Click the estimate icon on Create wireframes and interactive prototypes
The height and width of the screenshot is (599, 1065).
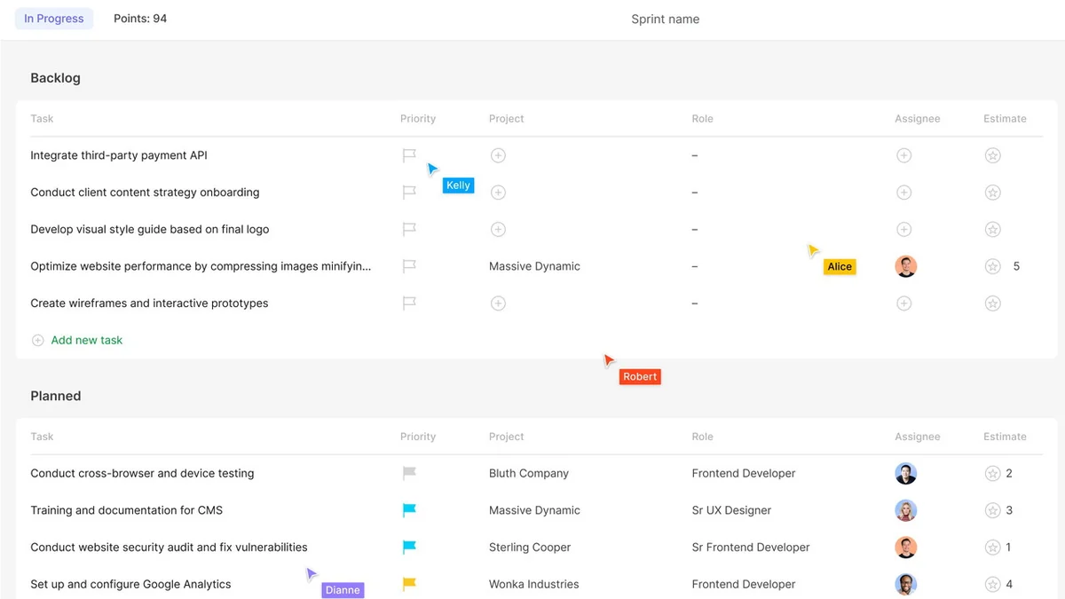(x=992, y=303)
